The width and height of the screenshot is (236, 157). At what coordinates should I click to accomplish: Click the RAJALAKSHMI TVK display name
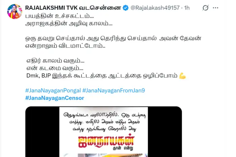click(73, 8)
